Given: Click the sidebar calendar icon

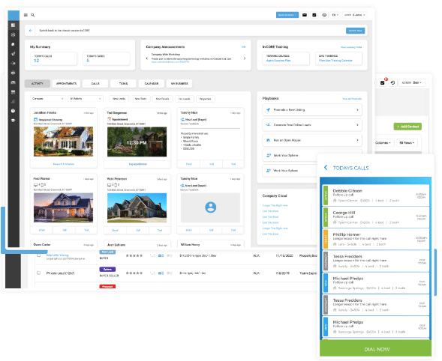Looking at the screenshot, I should (x=13, y=92).
